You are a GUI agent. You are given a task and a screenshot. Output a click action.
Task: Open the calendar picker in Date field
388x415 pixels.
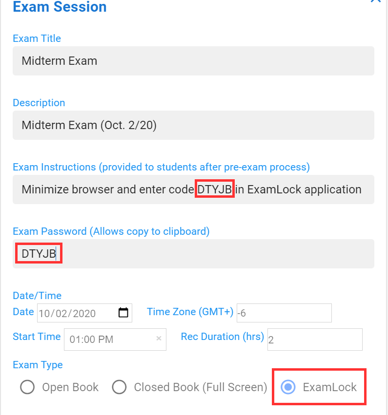click(x=123, y=313)
